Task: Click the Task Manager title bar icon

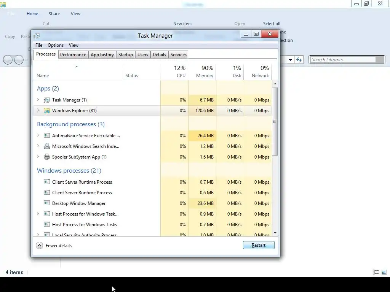Action: point(37,36)
